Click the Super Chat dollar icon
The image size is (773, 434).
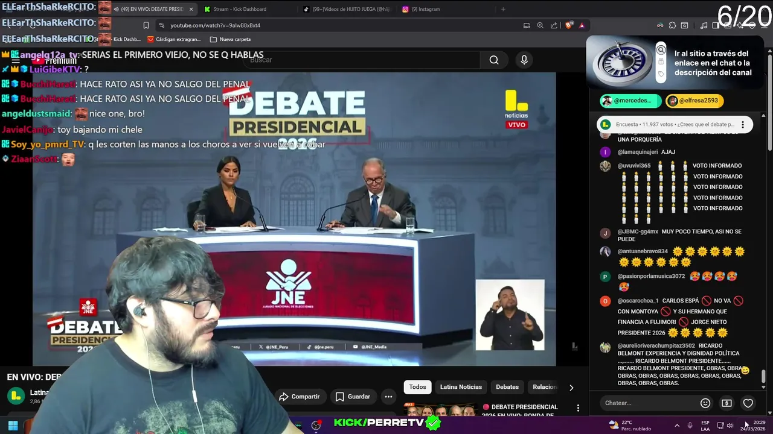click(726, 403)
